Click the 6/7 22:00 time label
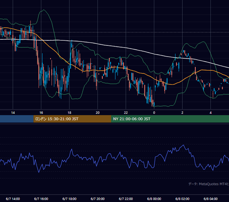The image size is (229, 202). pyautogui.click(x=126, y=199)
